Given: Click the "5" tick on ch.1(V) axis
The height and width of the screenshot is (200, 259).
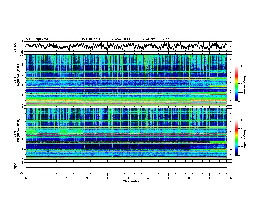Looking at the screenshot, I should pyautogui.click(x=23, y=42).
